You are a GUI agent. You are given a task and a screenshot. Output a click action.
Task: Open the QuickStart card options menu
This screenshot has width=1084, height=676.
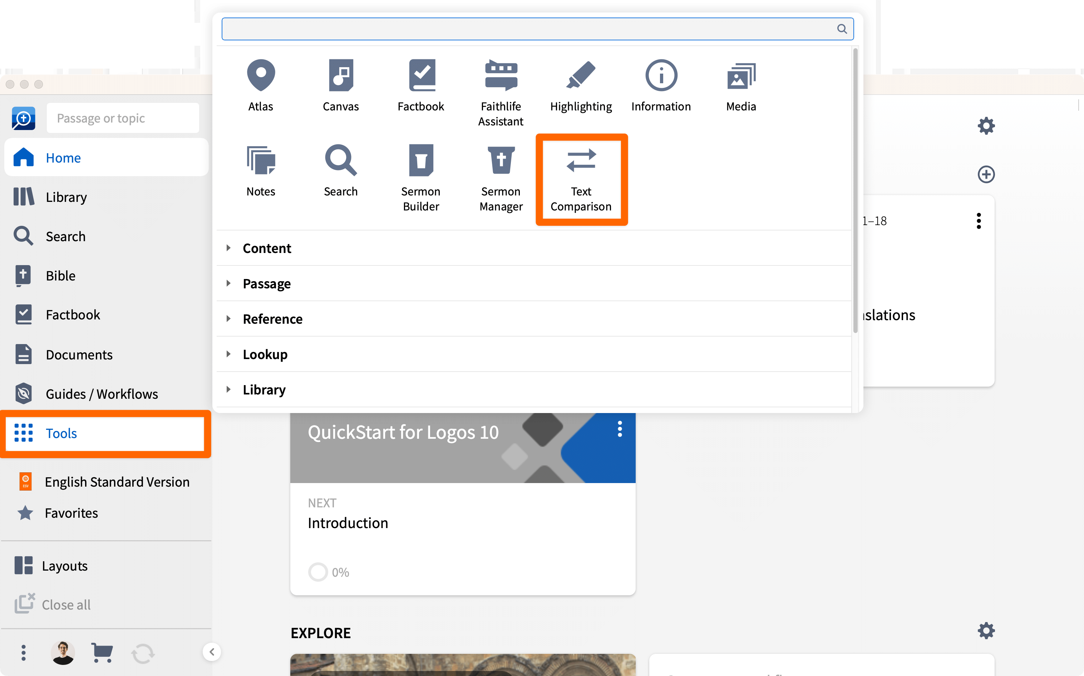coord(620,429)
